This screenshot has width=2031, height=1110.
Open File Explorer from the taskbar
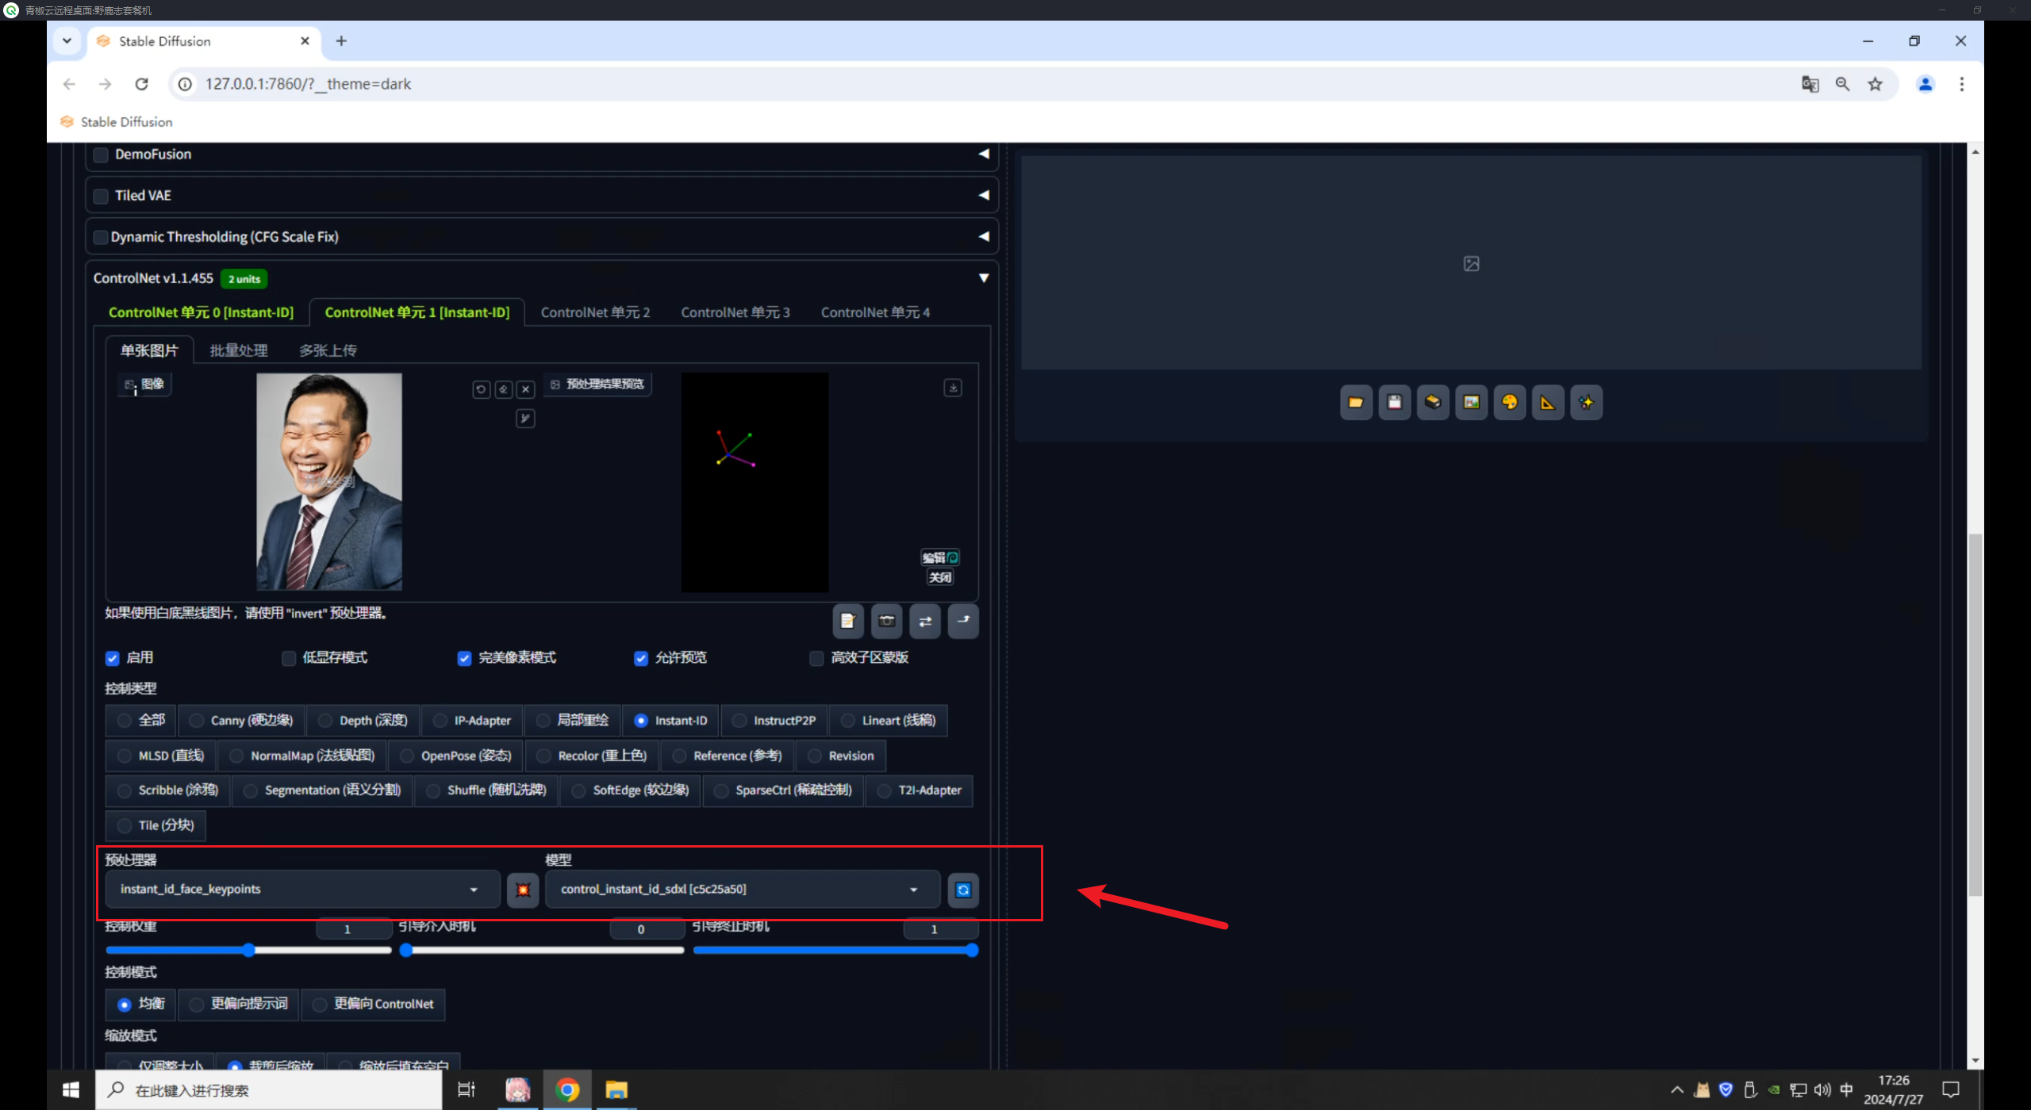click(x=616, y=1090)
